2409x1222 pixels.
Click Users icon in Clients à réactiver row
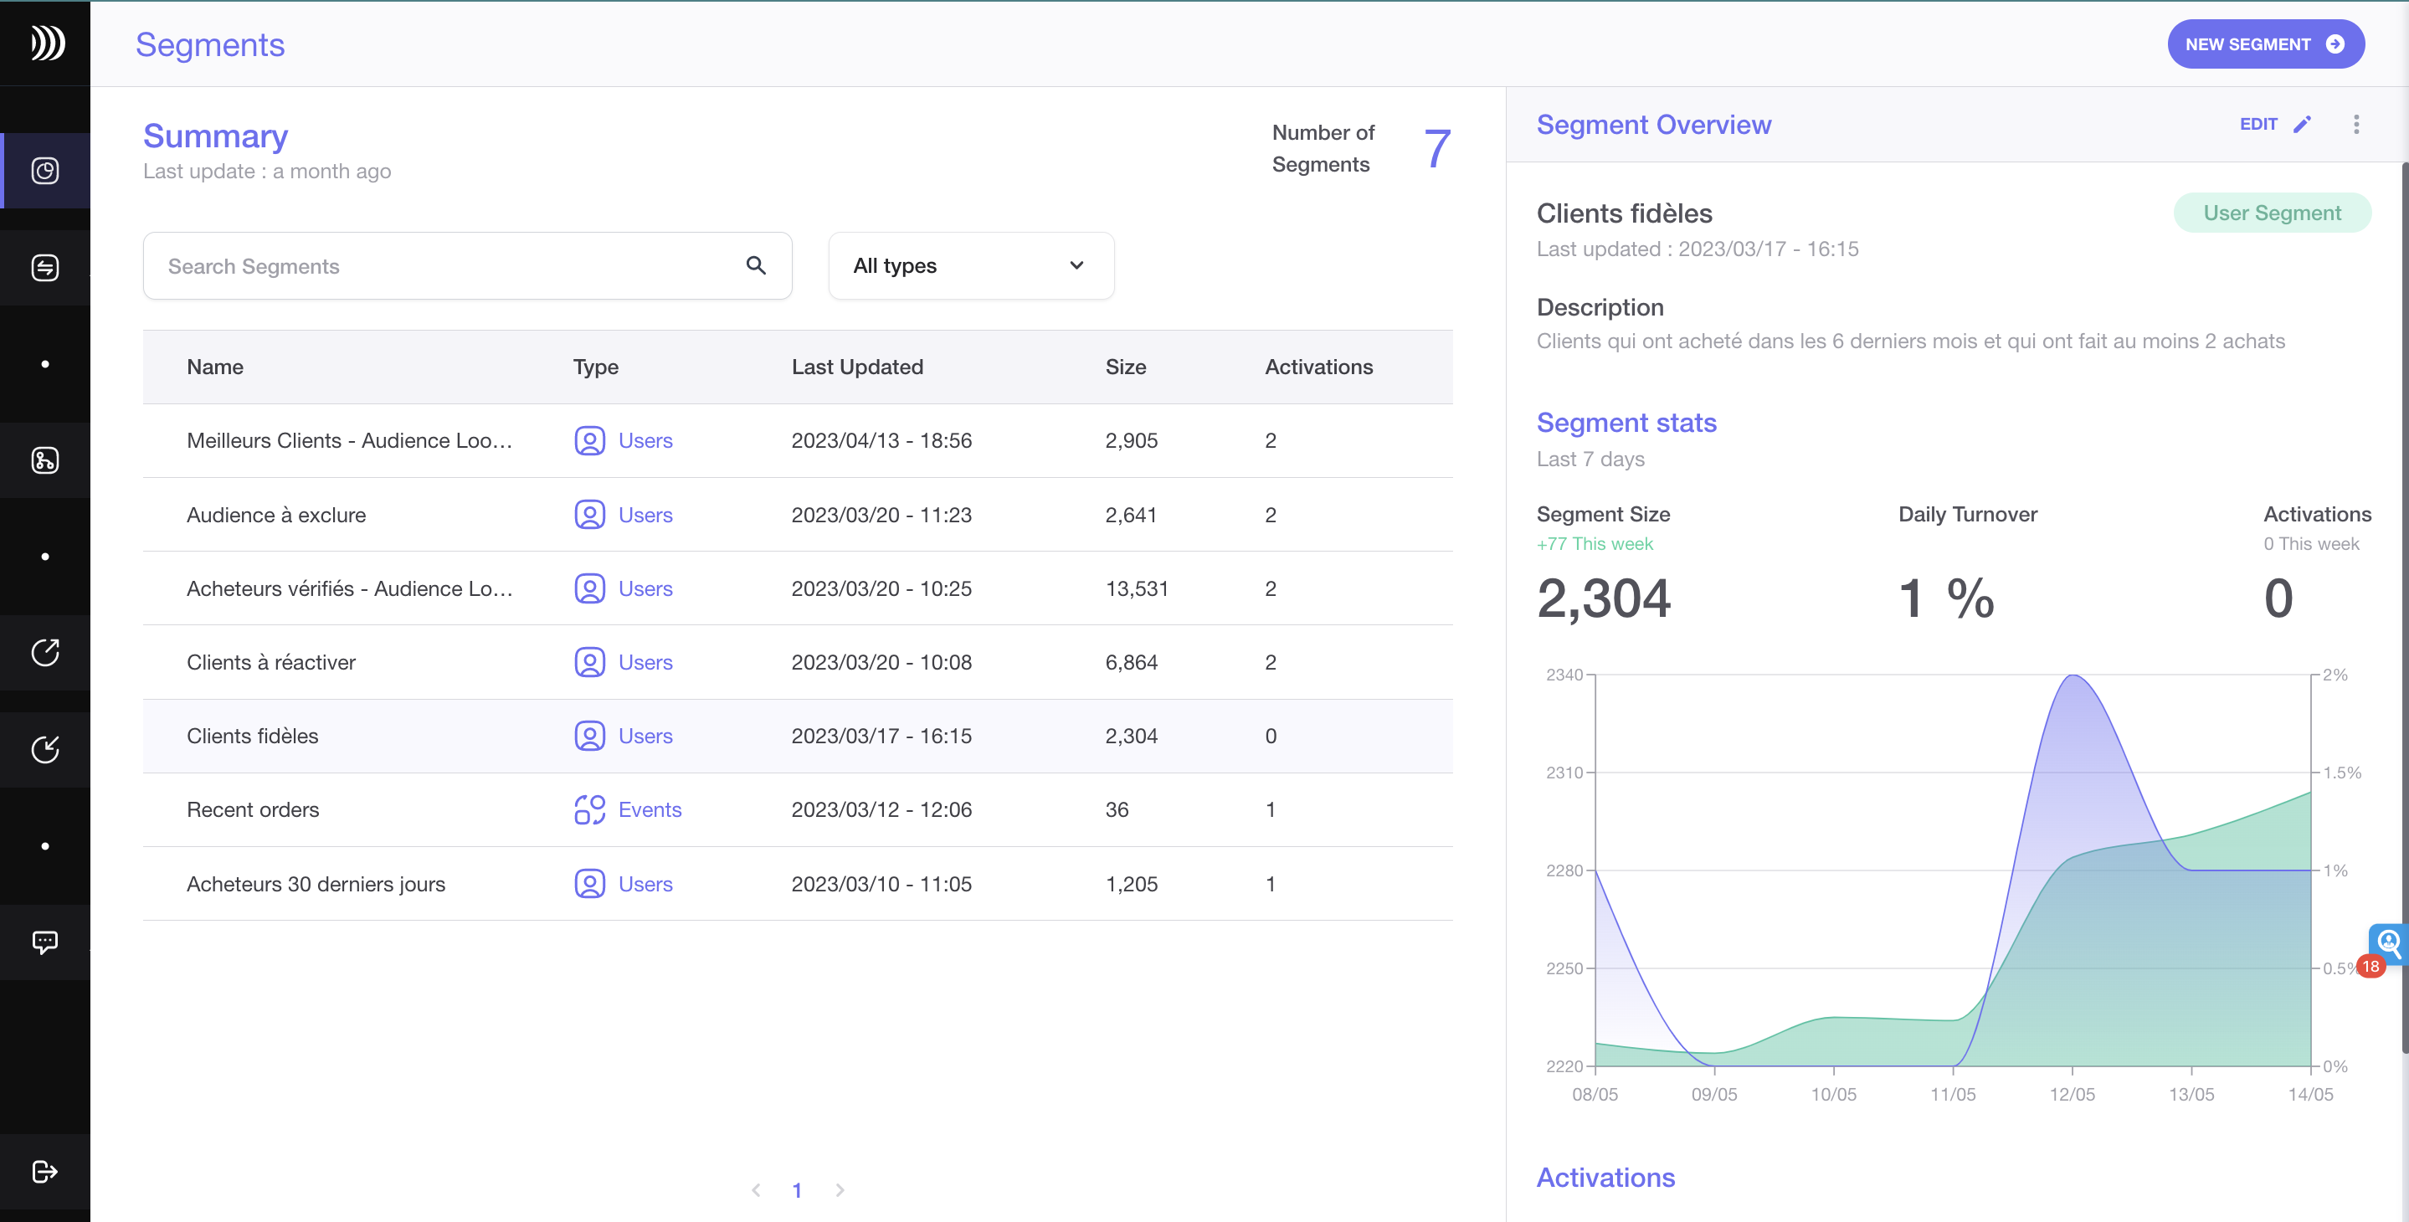click(x=589, y=662)
